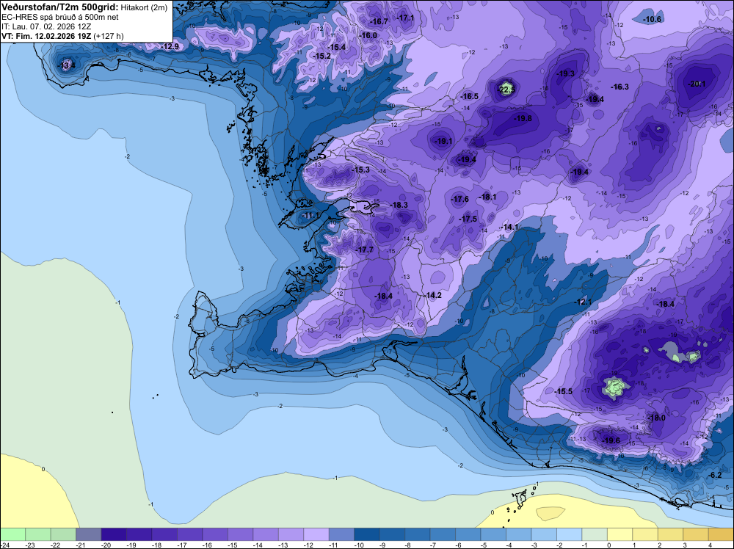The width and height of the screenshot is (734, 549).
Task: Click the -19.6 temperature value
Action: point(611,440)
